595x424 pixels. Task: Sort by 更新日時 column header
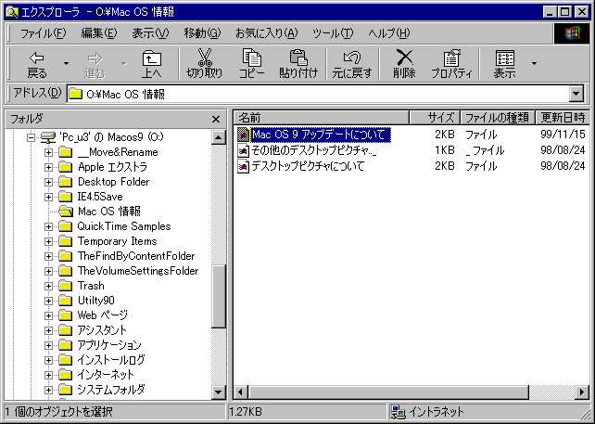click(563, 118)
